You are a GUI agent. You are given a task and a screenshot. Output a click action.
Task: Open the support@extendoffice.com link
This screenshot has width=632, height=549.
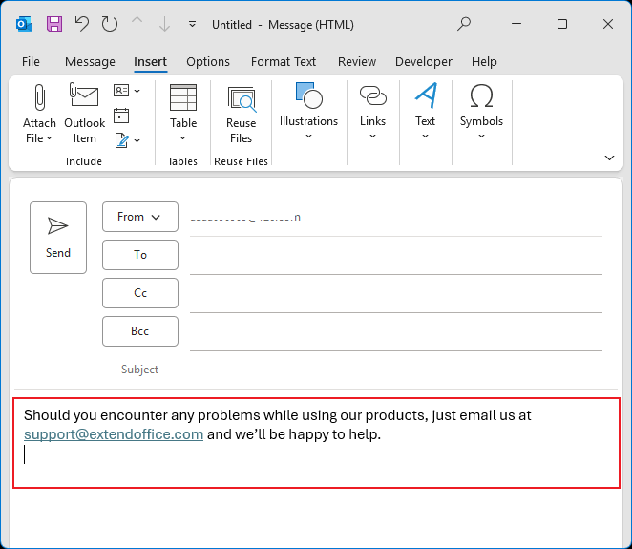click(x=114, y=434)
